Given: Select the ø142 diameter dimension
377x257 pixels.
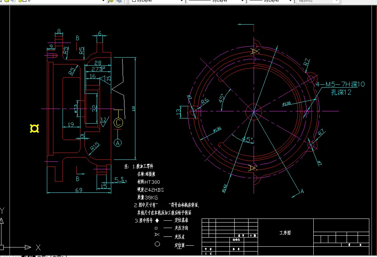Looking at the screenshot, I should 225,188.
